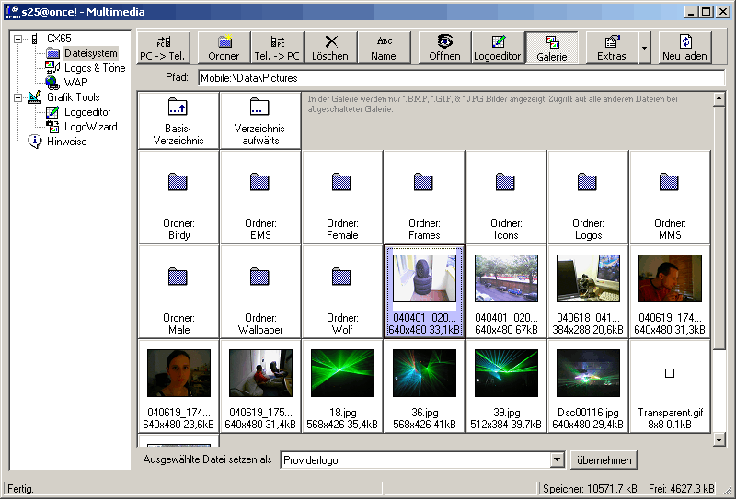Open the Icons folder
This screenshot has width=736, height=499.
click(506, 197)
